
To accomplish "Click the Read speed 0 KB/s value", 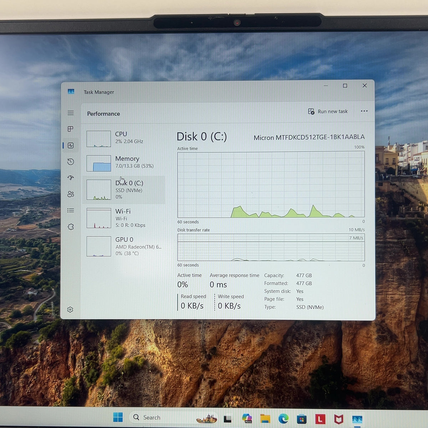I will click(x=192, y=306).
